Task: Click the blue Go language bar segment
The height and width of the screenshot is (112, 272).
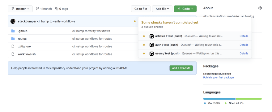Action: pyautogui.click(x=219, y=99)
